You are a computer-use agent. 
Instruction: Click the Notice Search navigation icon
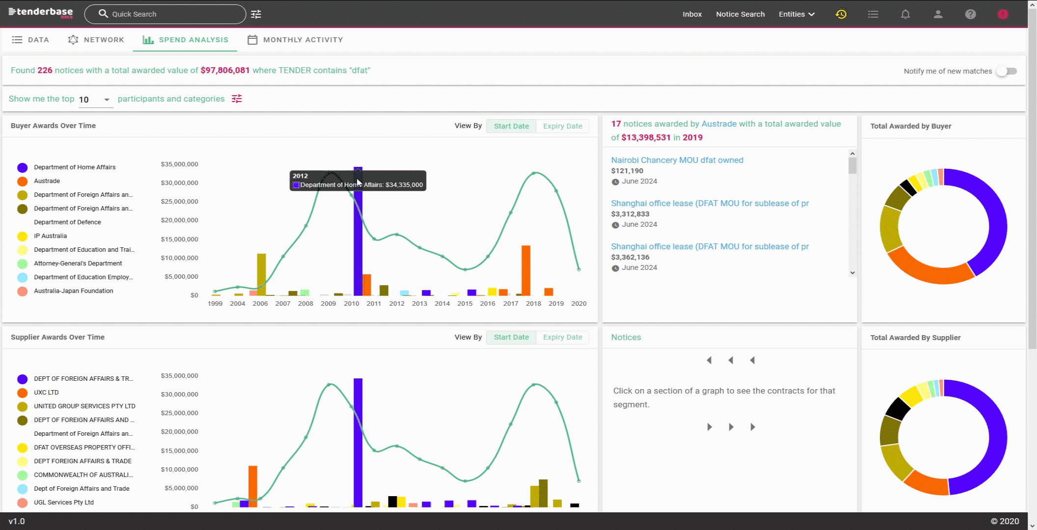740,14
